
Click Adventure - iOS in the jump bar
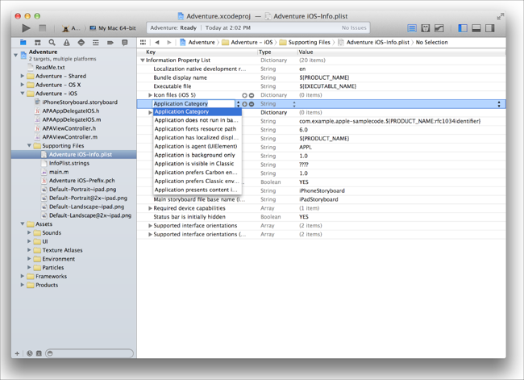tap(247, 42)
